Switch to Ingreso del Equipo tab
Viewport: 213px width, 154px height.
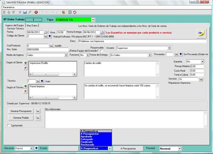pyautogui.click(x=14, y=25)
